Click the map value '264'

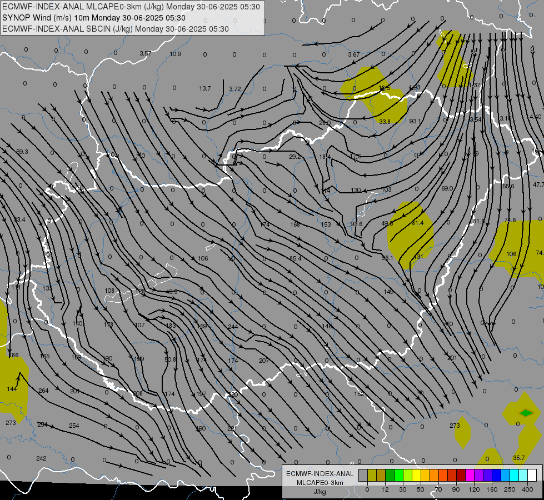(43, 391)
